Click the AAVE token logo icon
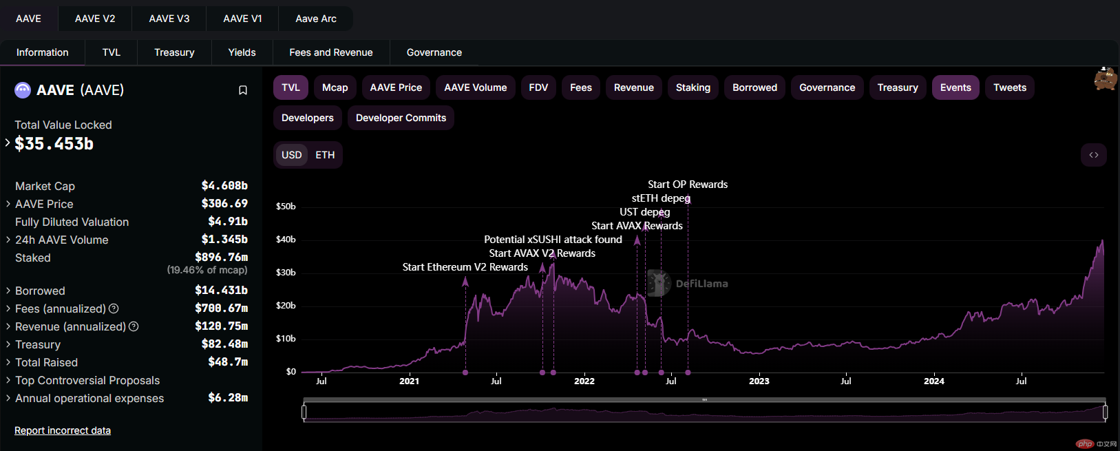This screenshot has width=1120, height=451. (x=23, y=90)
